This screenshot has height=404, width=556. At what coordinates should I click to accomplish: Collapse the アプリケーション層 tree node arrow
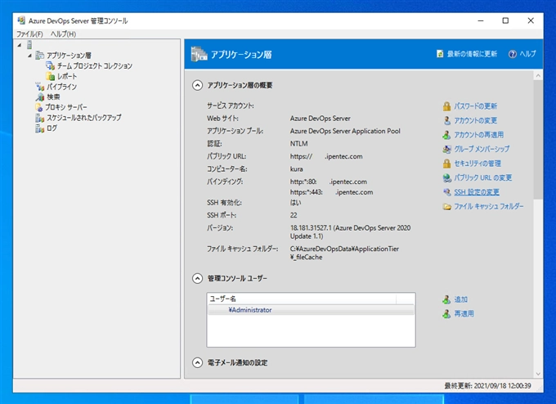click(29, 56)
